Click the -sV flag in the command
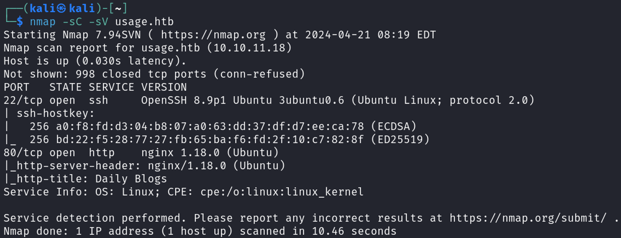Screen dimensions: 621x238 (x=98, y=22)
